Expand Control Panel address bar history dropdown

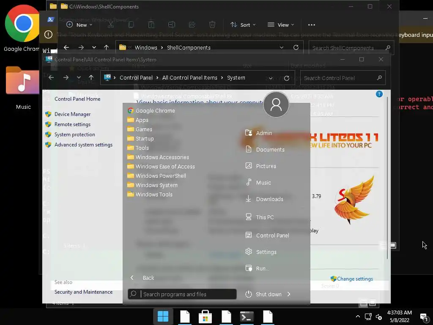(x=271, y=78)
